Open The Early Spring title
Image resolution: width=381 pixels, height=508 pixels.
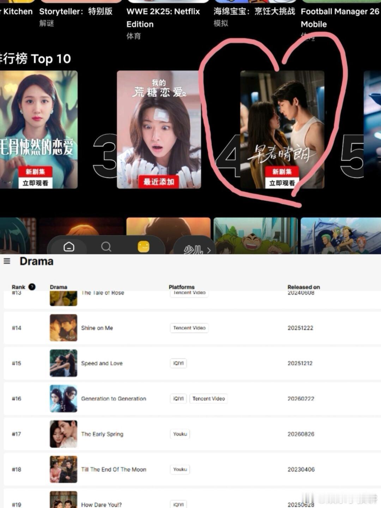click(102, 434)
